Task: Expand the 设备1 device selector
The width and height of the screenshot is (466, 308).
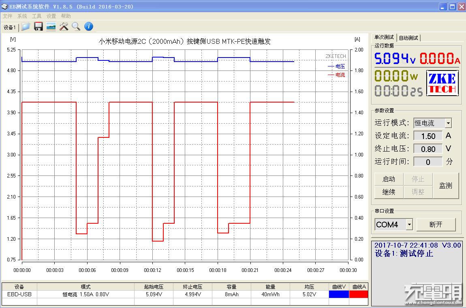Action: click(x=9, y=27)
